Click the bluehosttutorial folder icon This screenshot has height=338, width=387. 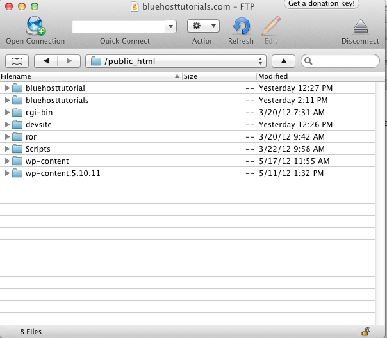click(17, 88)
